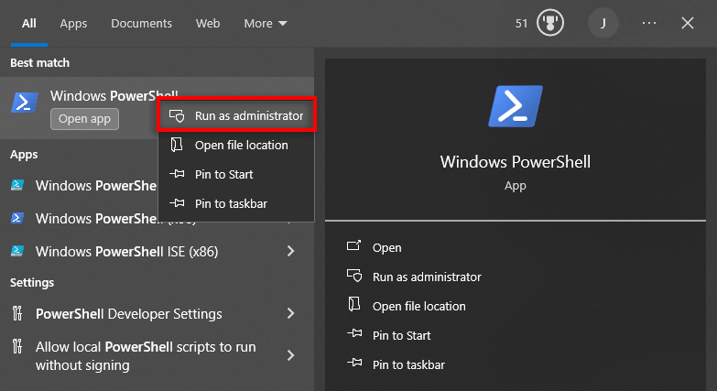Switch to the Apps tab
717x391 pixels.
[73, 23]
